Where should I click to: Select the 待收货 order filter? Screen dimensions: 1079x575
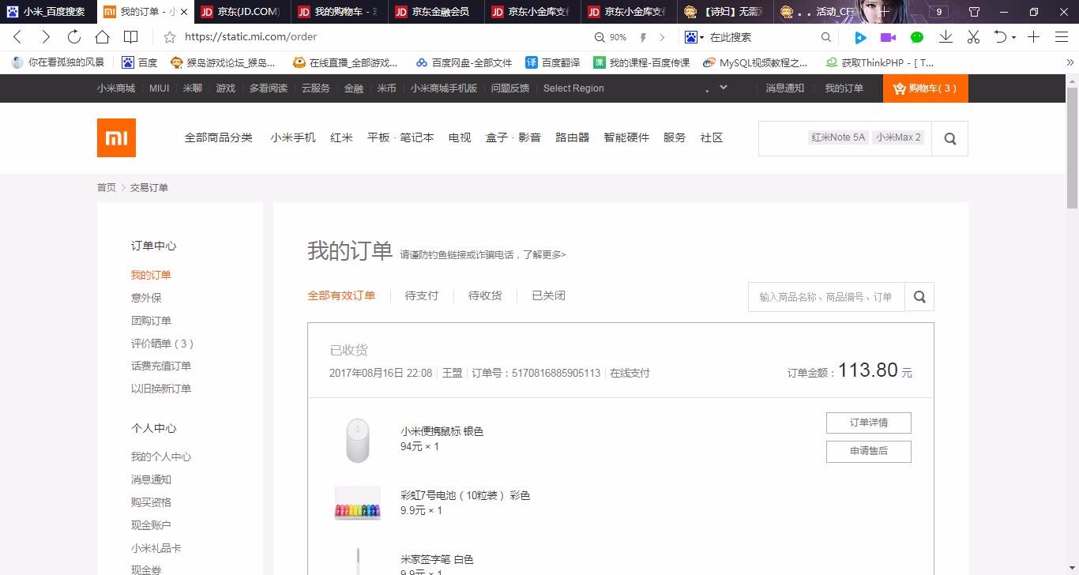pos(485,295)
